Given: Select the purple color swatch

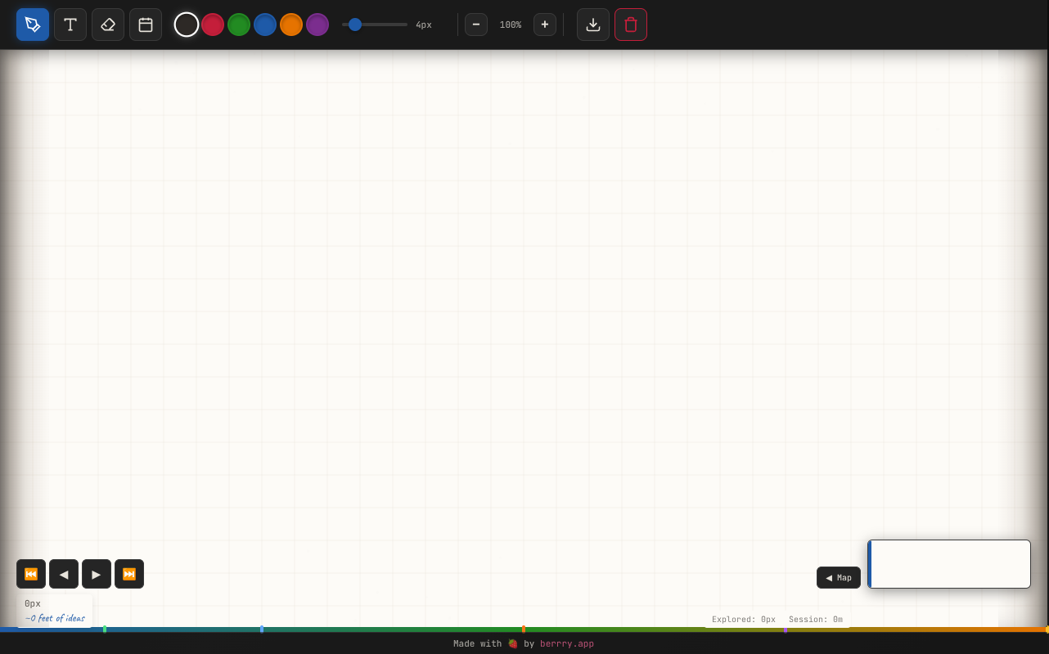Looking at the screenshot, I should click(317, 25).
